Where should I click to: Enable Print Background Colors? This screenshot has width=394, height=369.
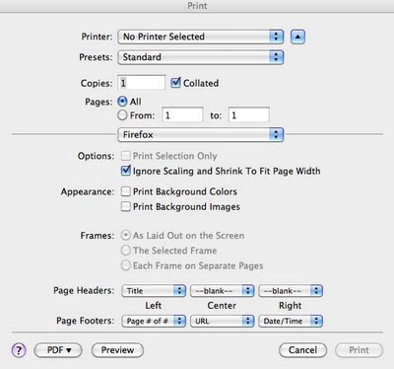pos(126,191)
